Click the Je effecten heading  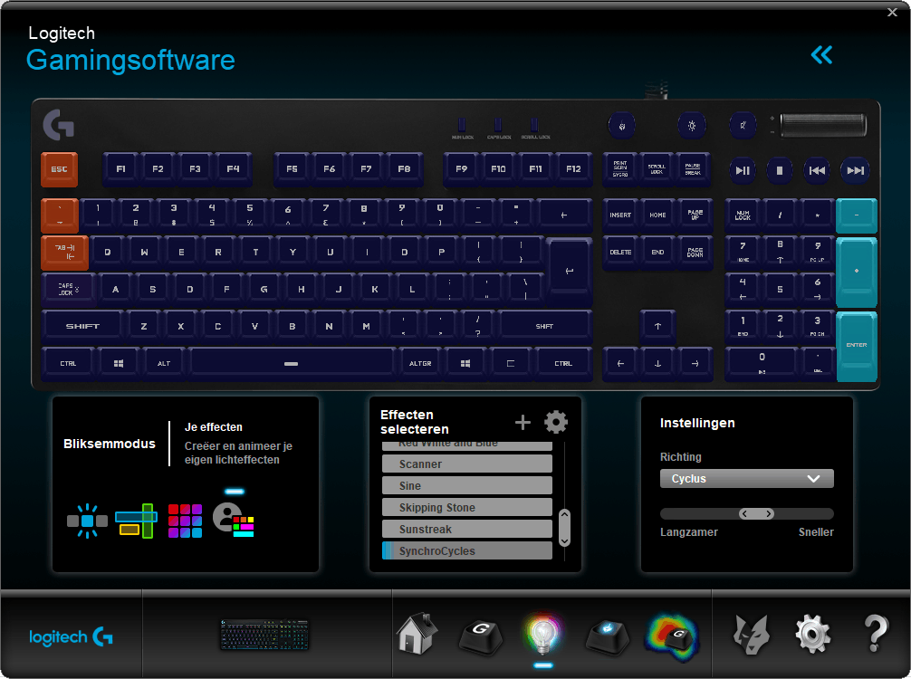[x=213, y=427]
